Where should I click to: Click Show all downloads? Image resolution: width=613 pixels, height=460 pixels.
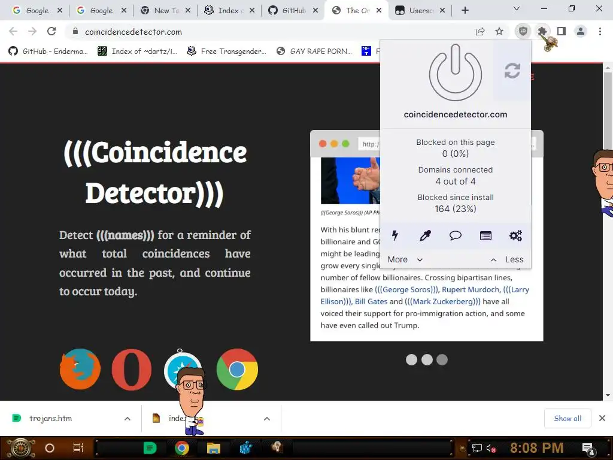568,418
